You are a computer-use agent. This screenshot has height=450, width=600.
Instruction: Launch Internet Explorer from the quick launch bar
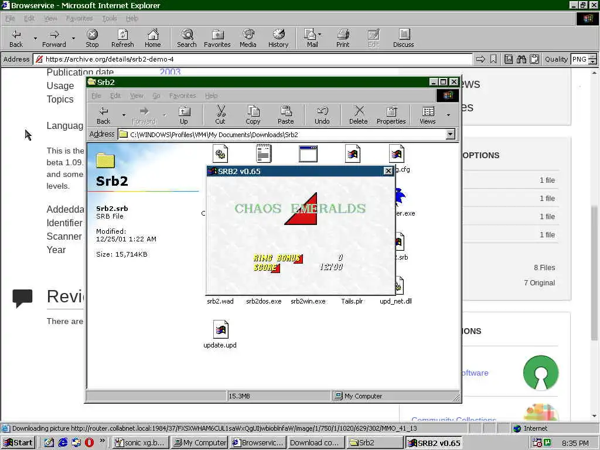(x=63, y=442)
